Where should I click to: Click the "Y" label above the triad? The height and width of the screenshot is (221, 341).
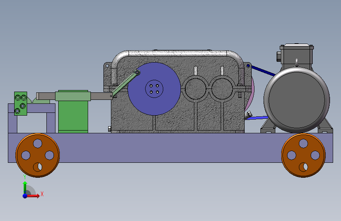pyautogui.click(x=24, y=177)
